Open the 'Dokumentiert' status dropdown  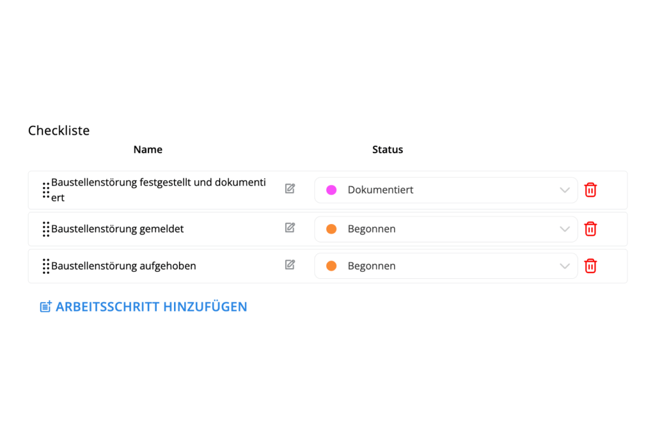(x=564, y=190)
